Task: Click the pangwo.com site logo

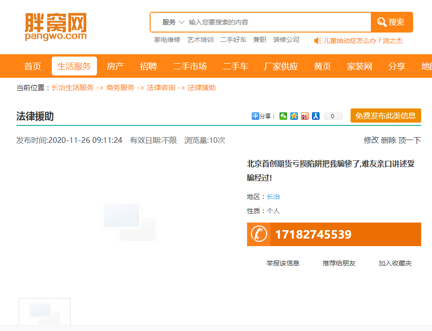Action: click(x=56, y=27)
